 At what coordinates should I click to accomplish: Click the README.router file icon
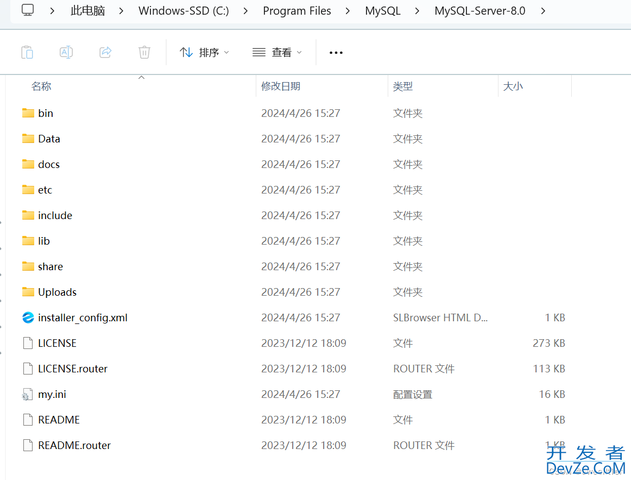28,445
